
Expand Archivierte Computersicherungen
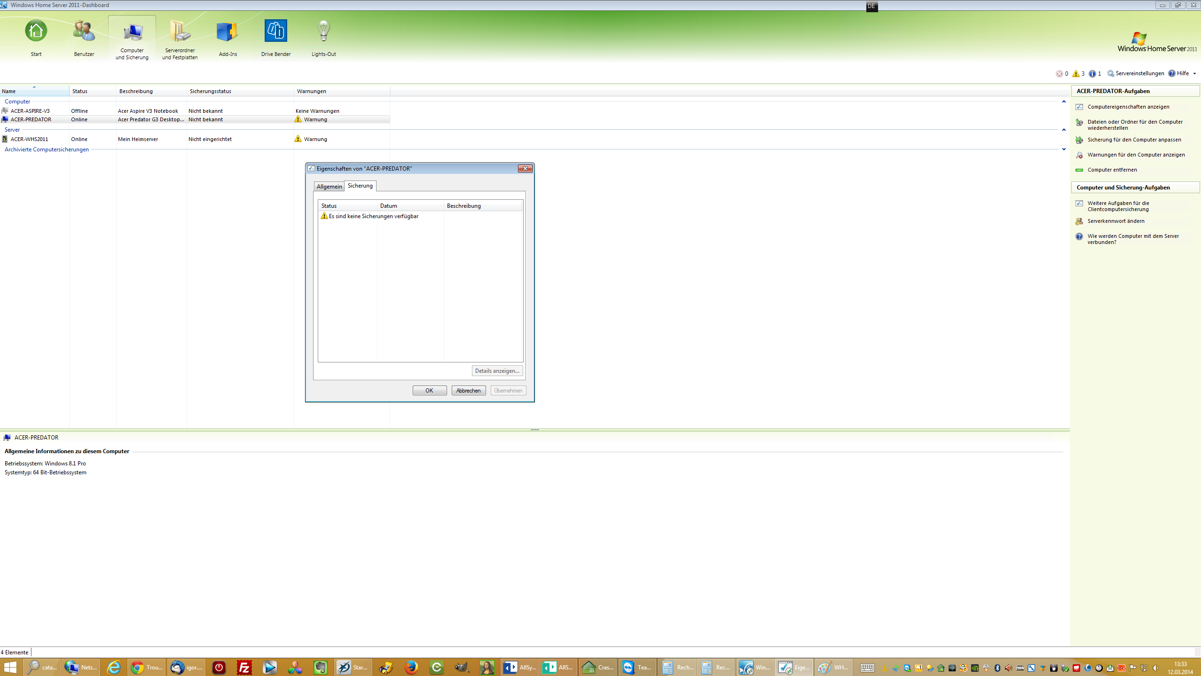1063,149
